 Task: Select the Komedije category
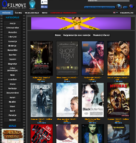(13, 41)
